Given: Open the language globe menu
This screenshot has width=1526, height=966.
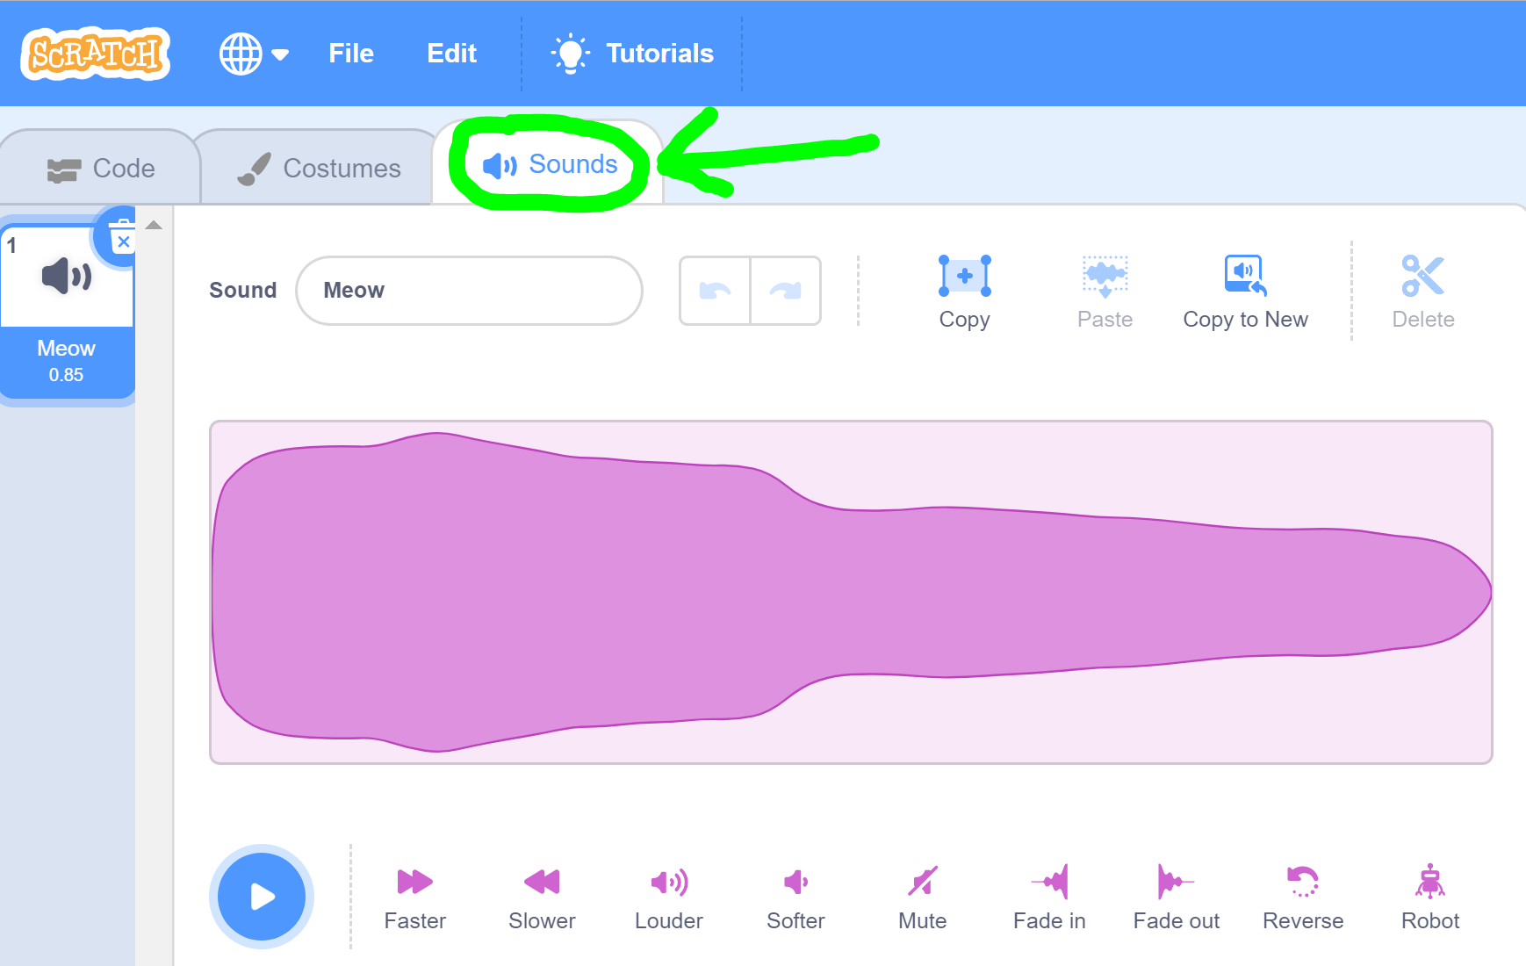Looking at the screenshot, I should [254, 54].
